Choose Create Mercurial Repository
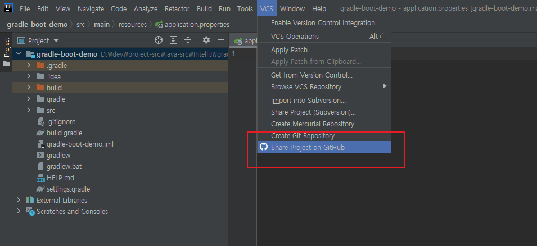Screen dimensions: 537x246 [324, 124]
